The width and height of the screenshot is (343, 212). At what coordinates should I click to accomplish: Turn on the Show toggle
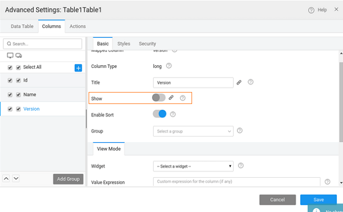coord(159,98)
